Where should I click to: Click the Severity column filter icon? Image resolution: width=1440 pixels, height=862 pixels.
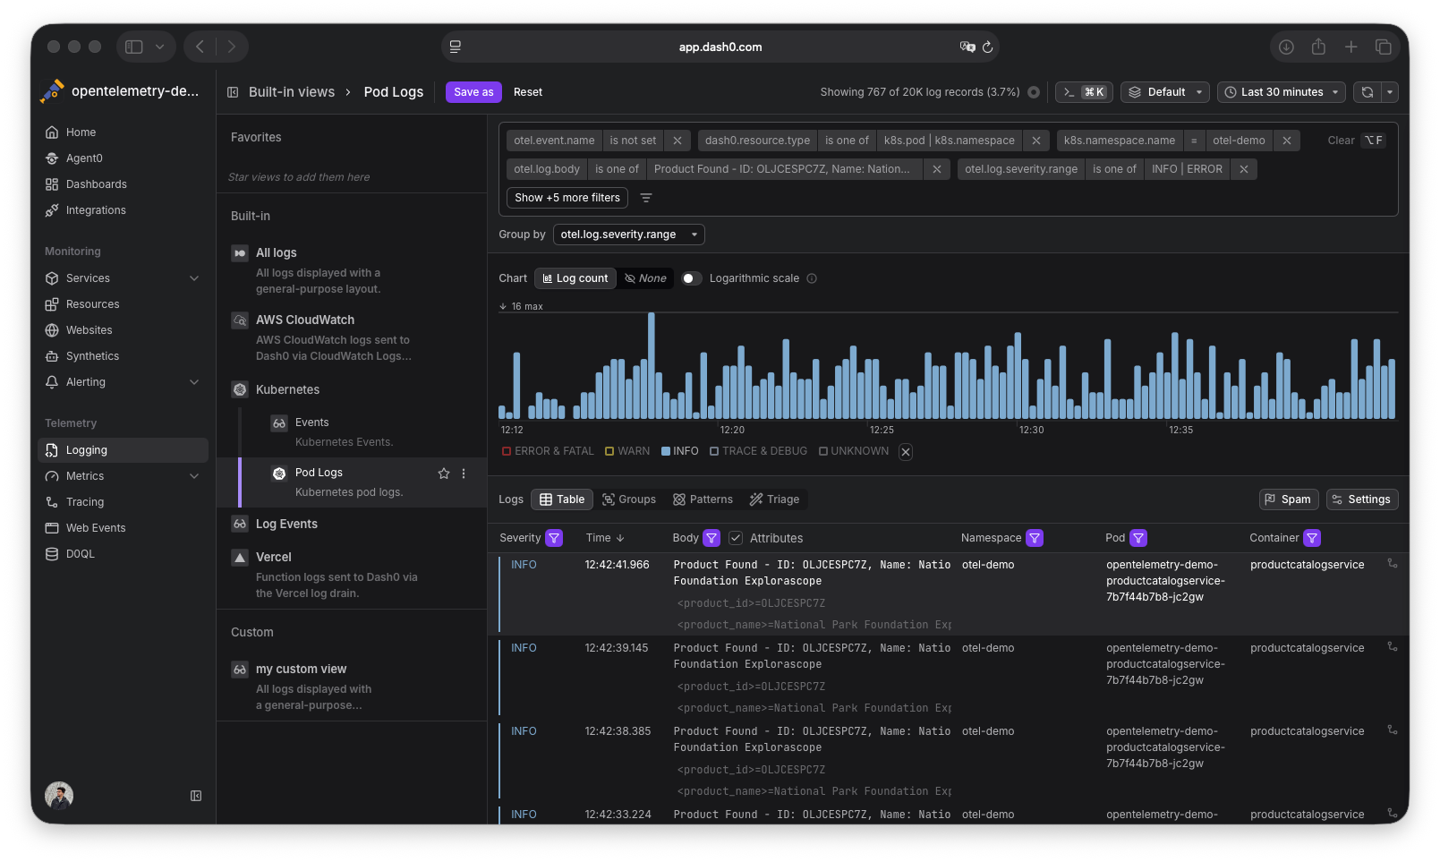coord(554,538)
